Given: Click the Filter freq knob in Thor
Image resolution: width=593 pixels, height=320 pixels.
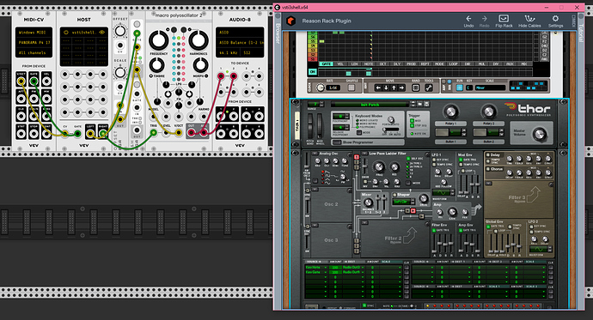Looking at the screenshot, I should [x=378, y=166].
